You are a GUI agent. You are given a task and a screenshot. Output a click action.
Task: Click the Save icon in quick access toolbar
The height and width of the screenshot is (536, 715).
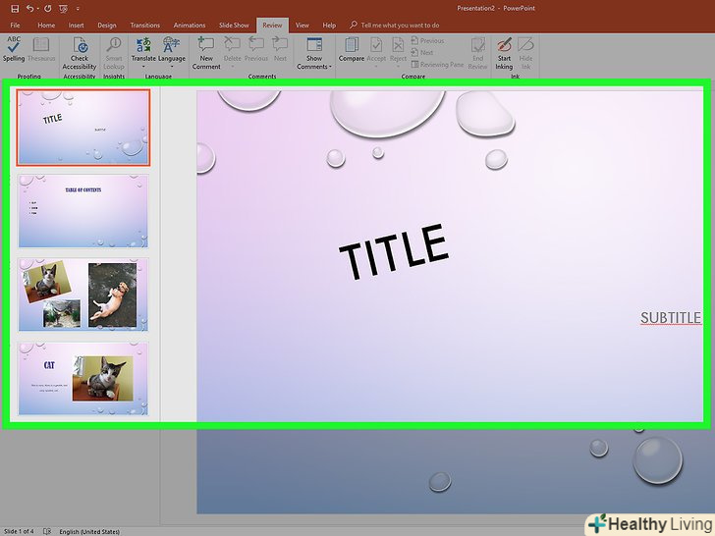click(x=15, y=8)
